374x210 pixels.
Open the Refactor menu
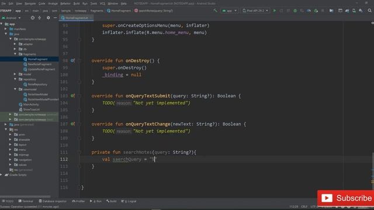pyautogui.click(x=65, y=3)
